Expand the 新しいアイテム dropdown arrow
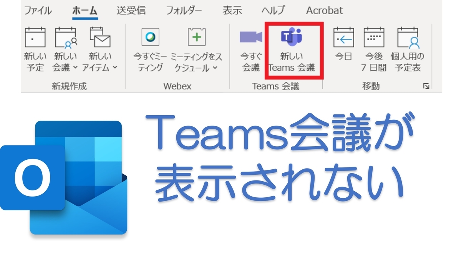This screenshot has width=461, height=268. (115, 68)
